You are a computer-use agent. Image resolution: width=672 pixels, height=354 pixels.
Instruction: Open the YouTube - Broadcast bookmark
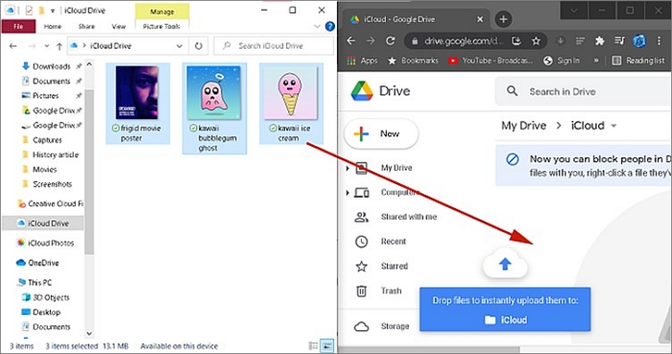point(491,60)
